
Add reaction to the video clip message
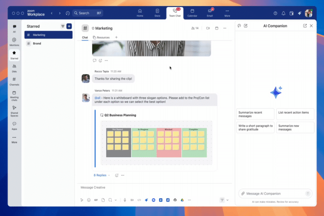click(x=100, y=60)
